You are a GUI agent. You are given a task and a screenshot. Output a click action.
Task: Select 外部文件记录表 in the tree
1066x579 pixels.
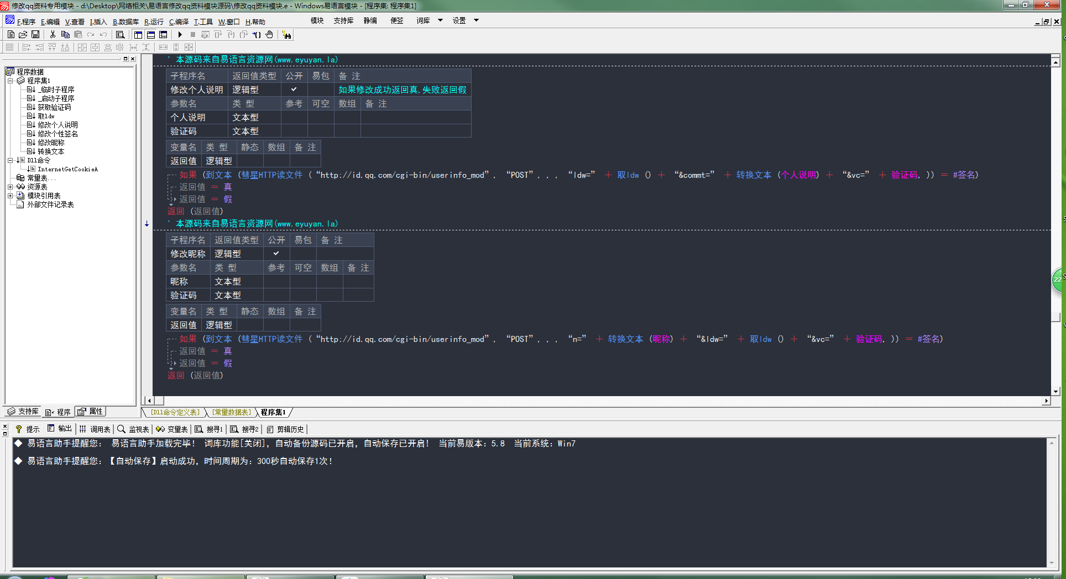(50, 204)
